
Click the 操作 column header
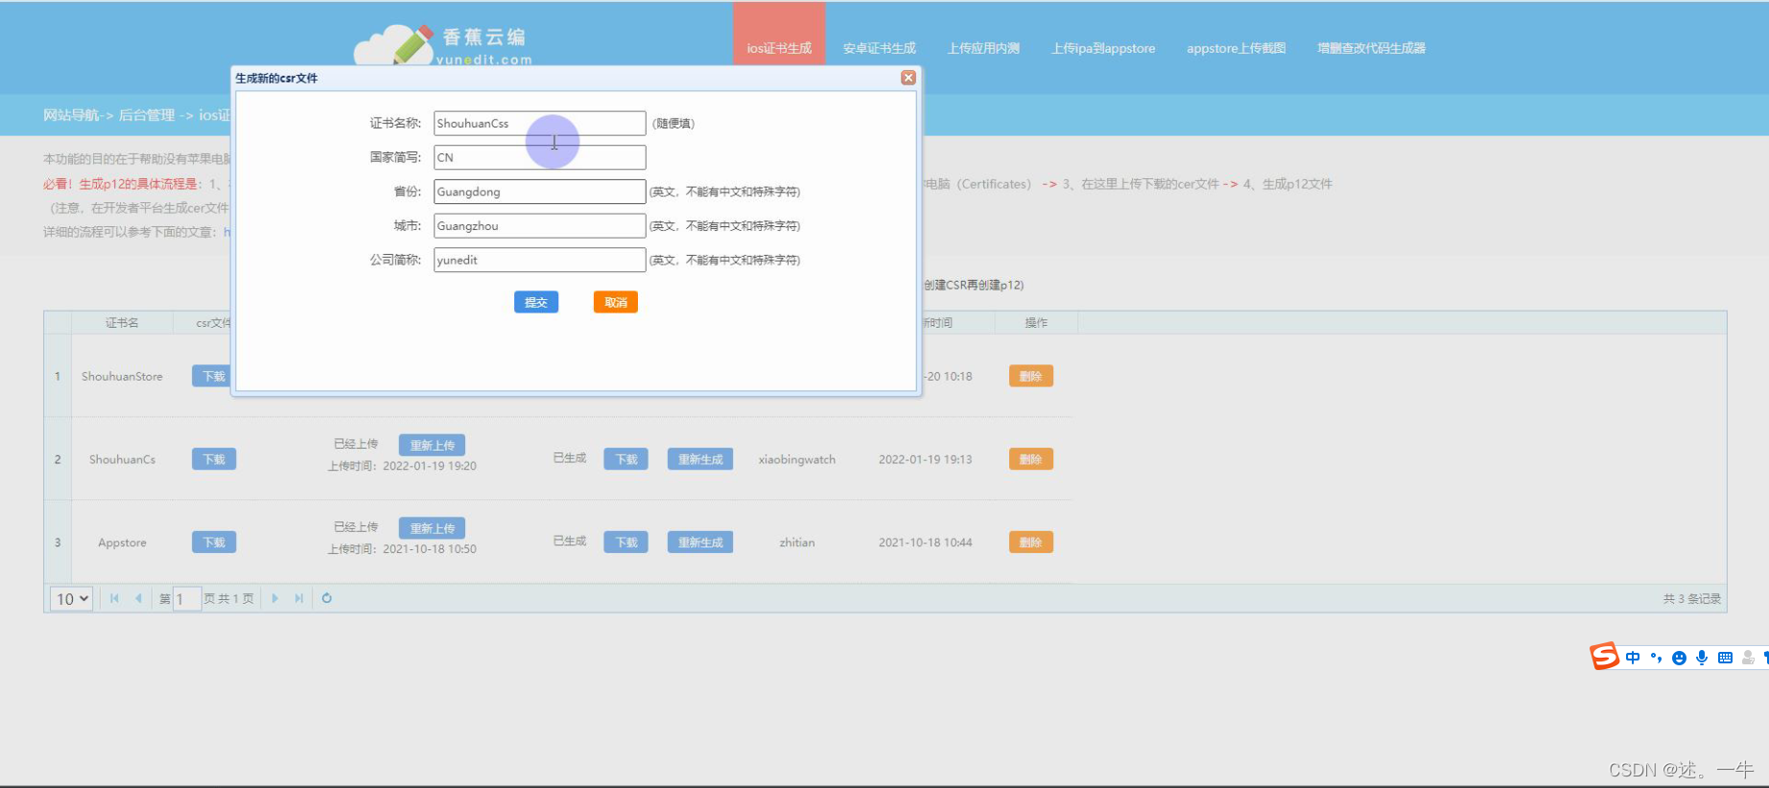point(1036,323)
